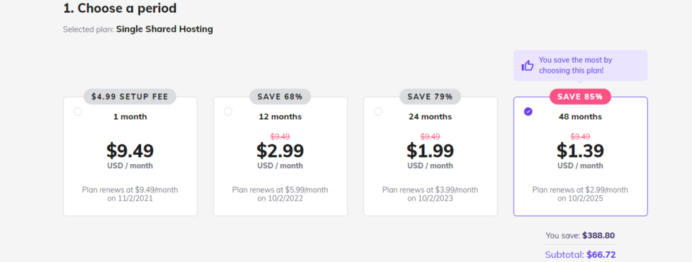Click the 'You save the most' tooltip
The width and height of the screenshot is (692, 262).
point(580,65)
